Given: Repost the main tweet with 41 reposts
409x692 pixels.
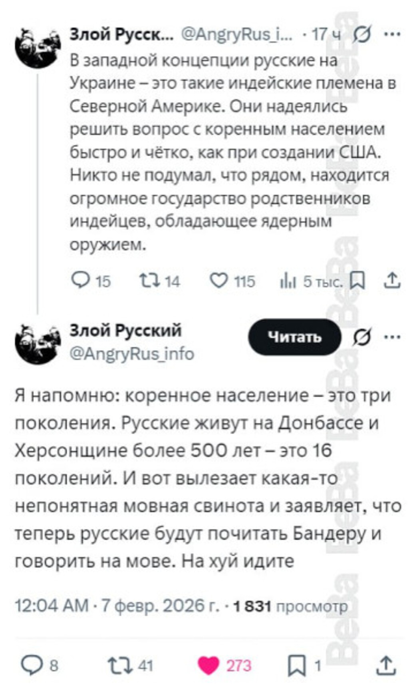Looking at the screenshot, I should pos(119,665).
